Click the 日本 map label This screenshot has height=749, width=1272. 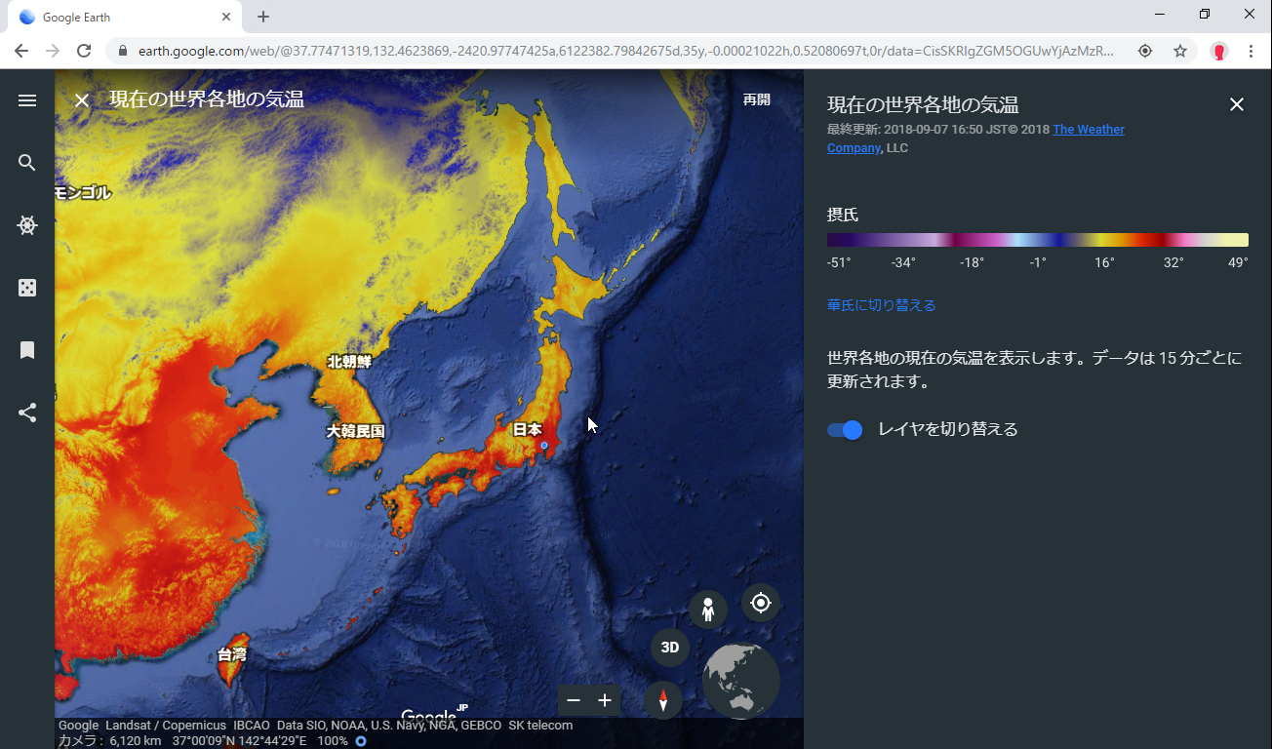point(528,429)
